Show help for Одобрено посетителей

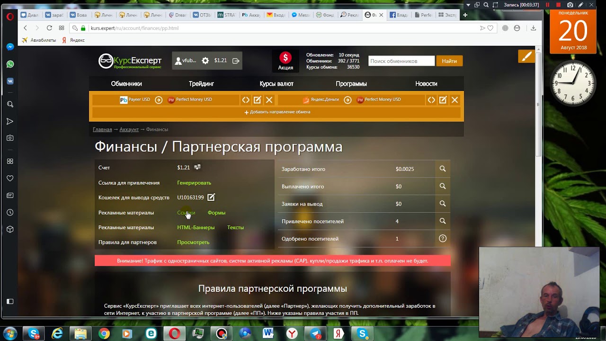point(443,238)
